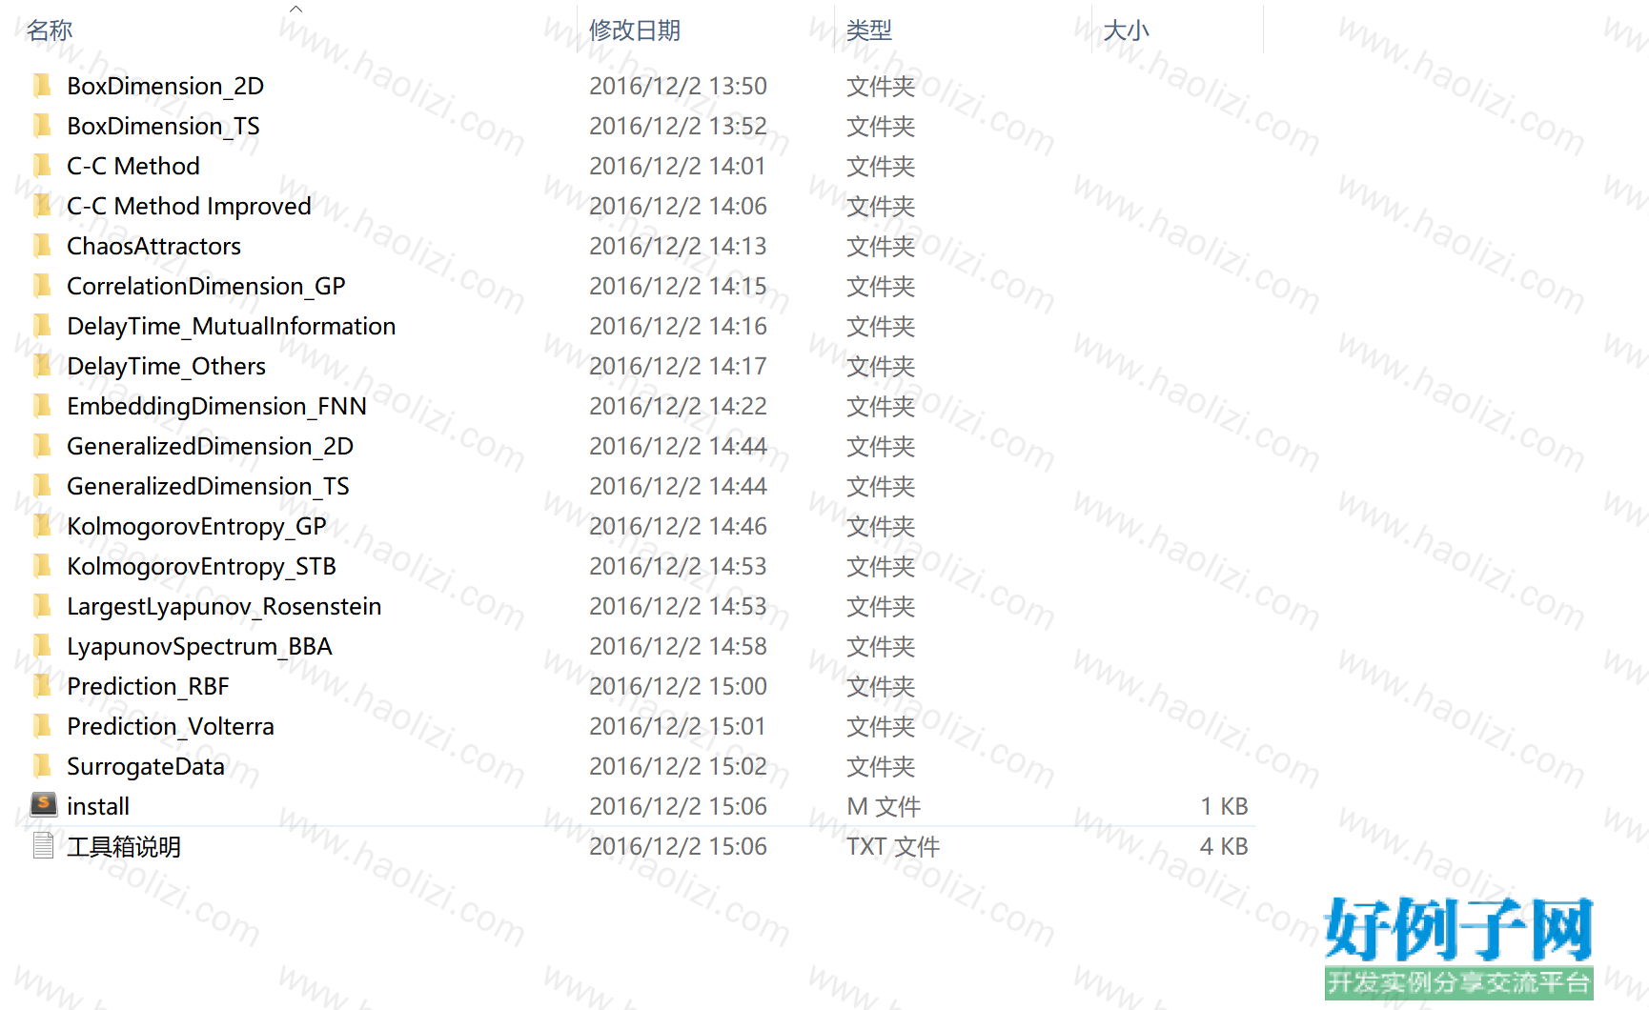Click the install M-file icon
This screenshot has width=1649, height=1010.
(x=43, y=805)
